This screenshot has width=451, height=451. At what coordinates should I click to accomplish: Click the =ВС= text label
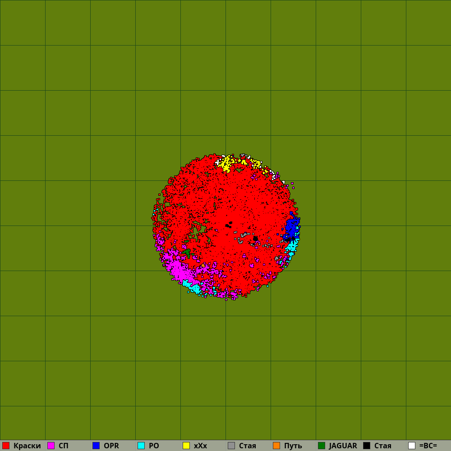pos(428,446)
